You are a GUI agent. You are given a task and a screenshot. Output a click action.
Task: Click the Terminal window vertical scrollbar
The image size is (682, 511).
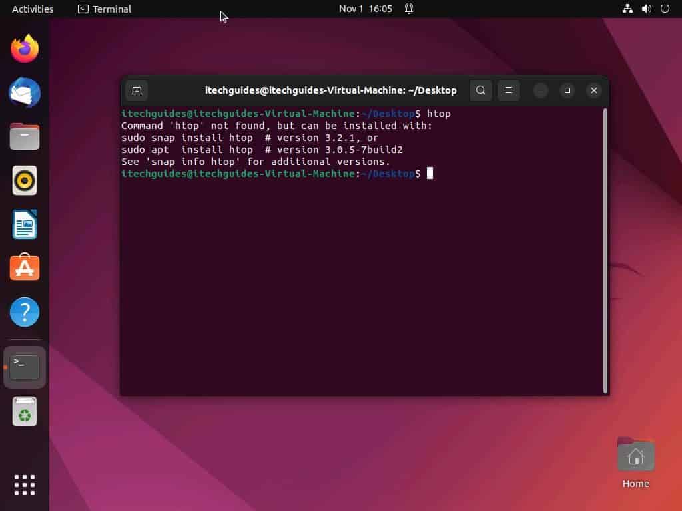(x=605, y=251)
